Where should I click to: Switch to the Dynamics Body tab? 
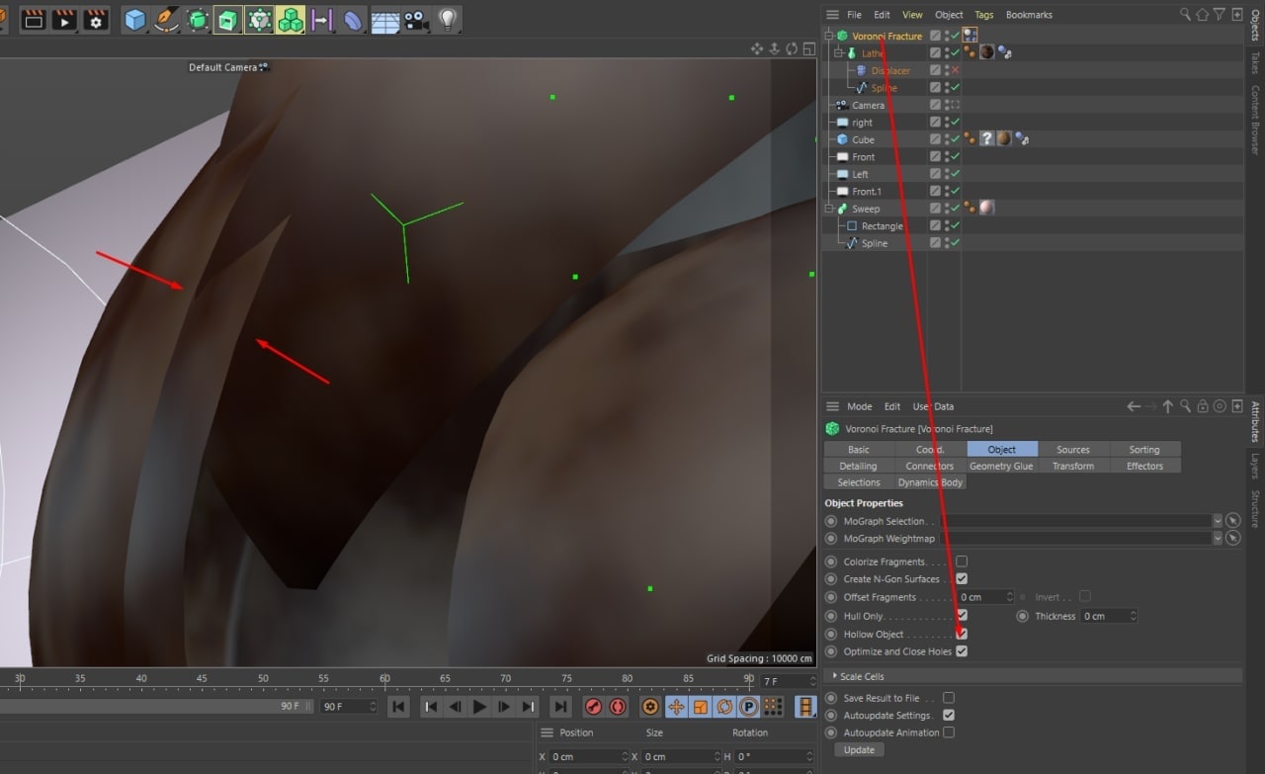(x=930, y=482)
